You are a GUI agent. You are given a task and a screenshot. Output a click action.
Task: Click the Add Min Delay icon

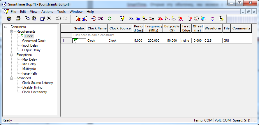click(x=174, y=18)
